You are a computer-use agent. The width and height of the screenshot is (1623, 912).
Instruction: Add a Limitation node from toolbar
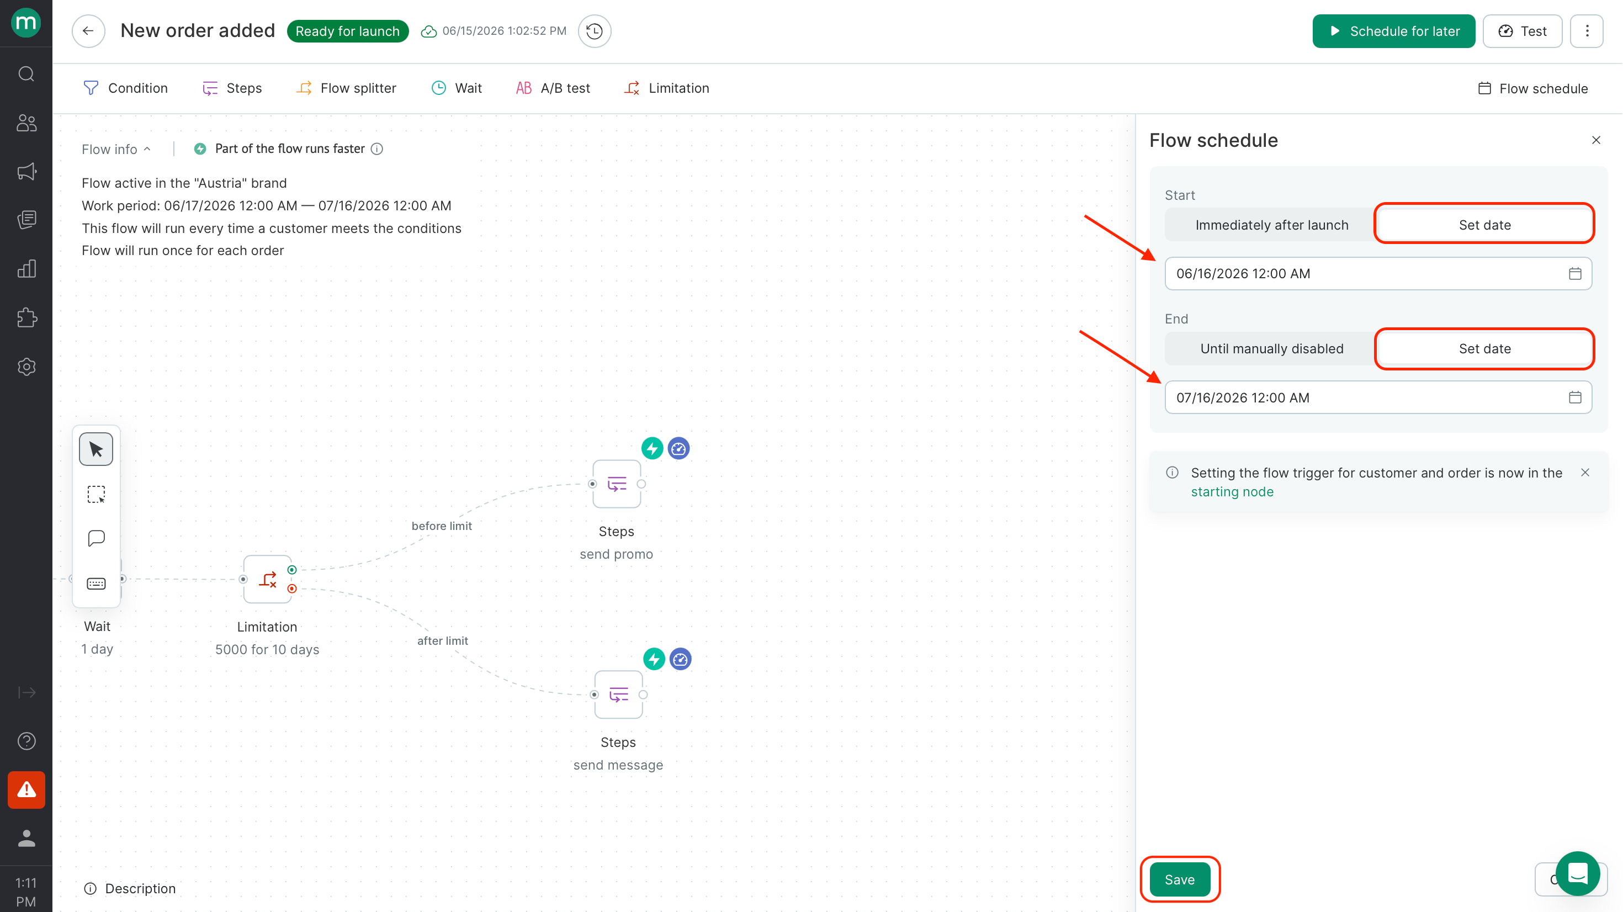[x=667, y=88]
